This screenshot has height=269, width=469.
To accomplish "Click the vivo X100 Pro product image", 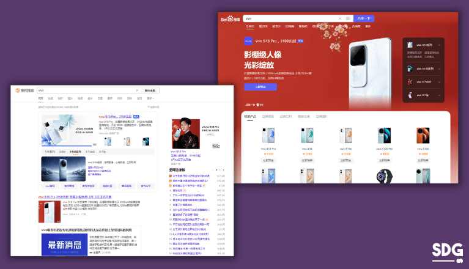I will pyautogui.click(x=385, y=135).
